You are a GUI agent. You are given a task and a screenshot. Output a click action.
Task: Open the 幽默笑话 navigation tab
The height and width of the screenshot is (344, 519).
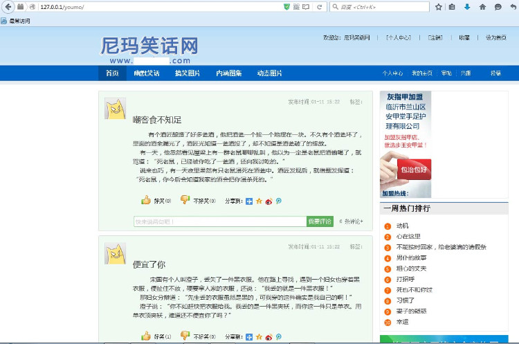[x=147, y=73]
